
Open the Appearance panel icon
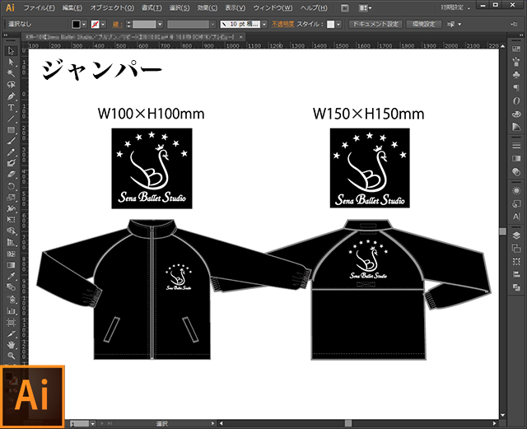tap(516, 191)
